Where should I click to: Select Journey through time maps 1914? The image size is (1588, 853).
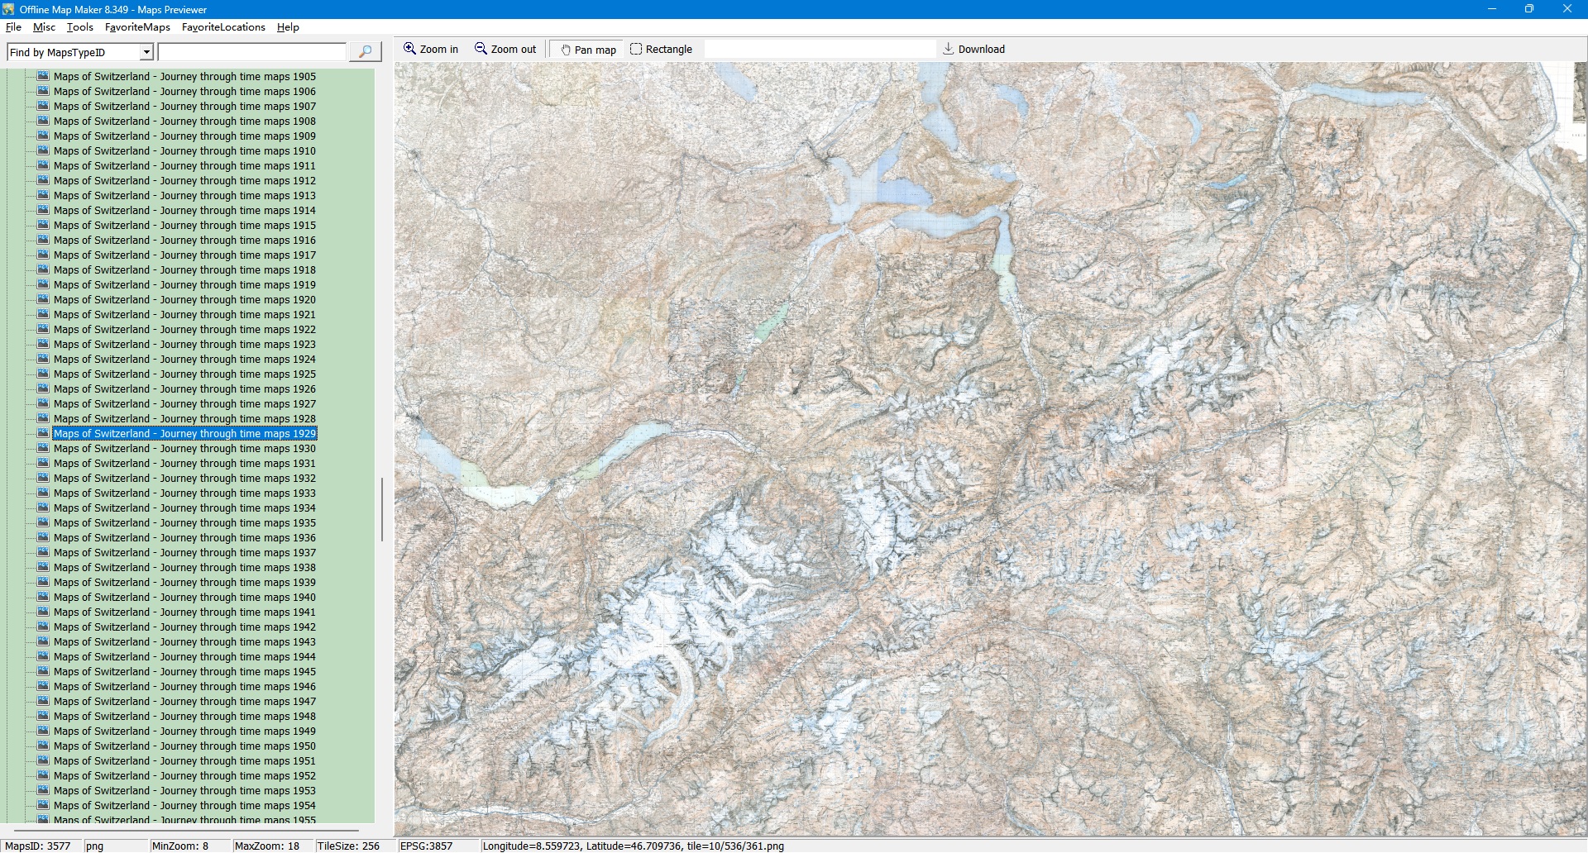pos(184,211)
